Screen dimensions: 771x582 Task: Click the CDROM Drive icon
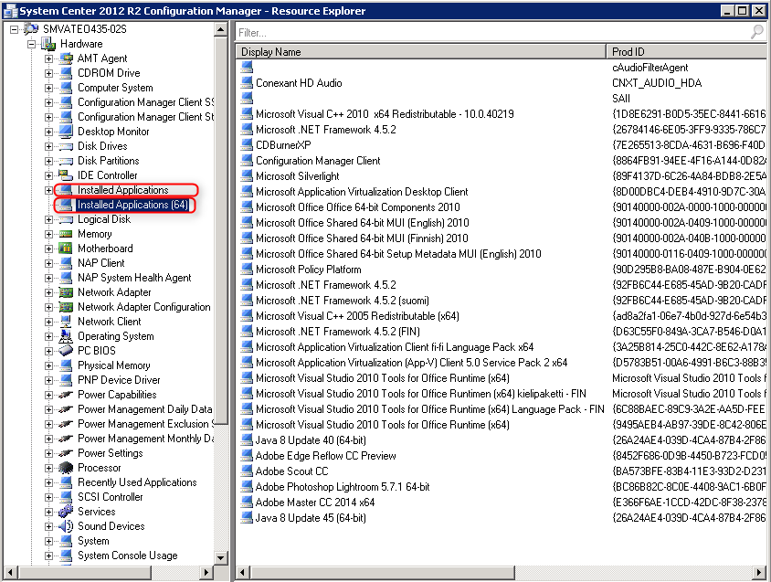point(66,73)
